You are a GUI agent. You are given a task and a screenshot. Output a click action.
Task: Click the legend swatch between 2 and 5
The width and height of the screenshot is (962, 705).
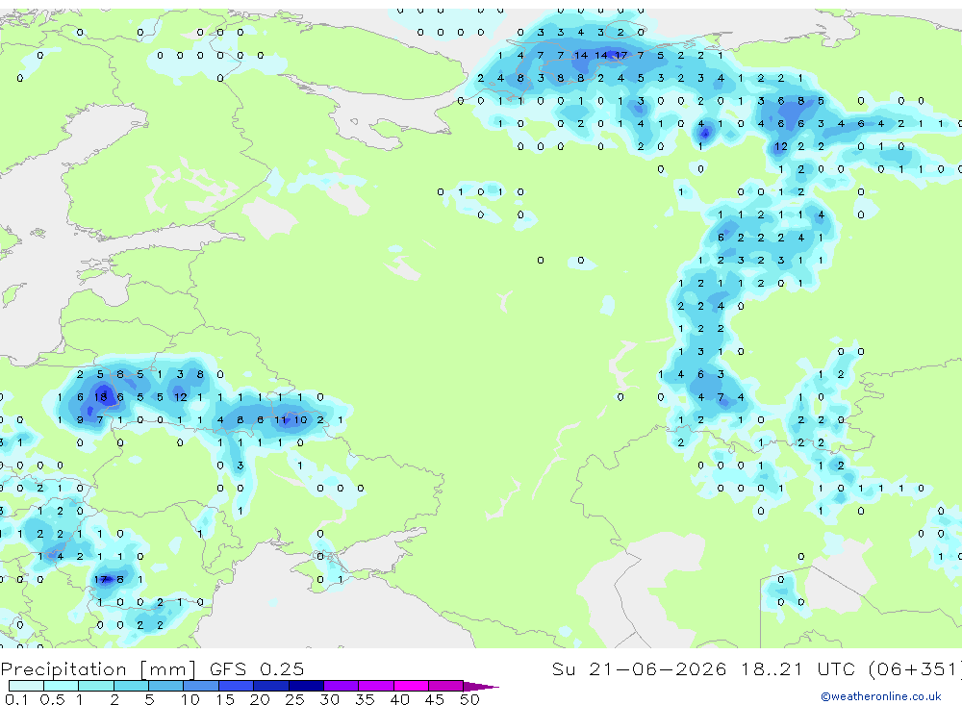(131, 686)
